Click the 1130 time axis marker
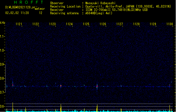The height and width of the screenshot is (112, 176). click(x=170, y=24)
